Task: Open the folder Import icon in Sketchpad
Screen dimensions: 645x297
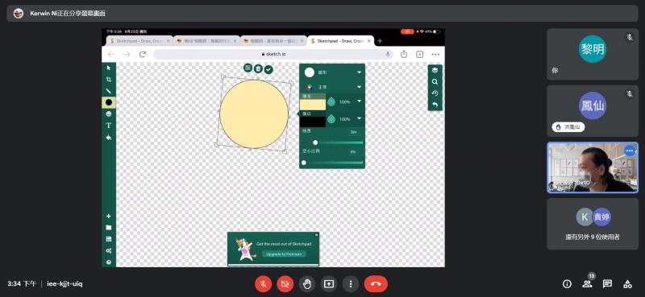Action: [x=109, y=228]
